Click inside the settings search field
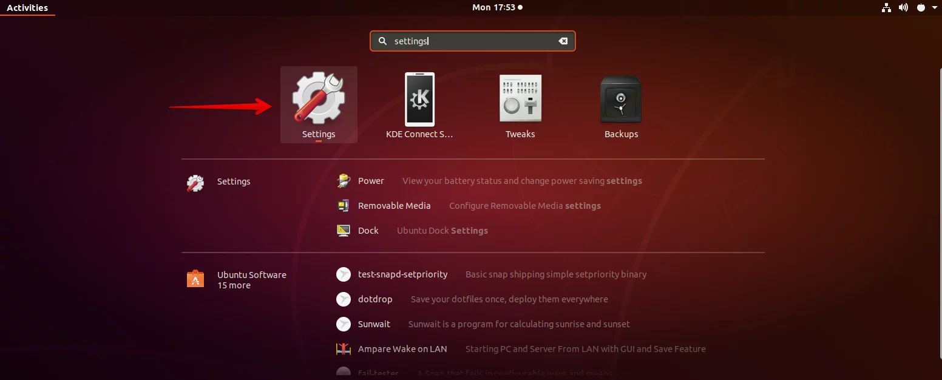This screenshot has width=942, height=380. pos(473,41)
